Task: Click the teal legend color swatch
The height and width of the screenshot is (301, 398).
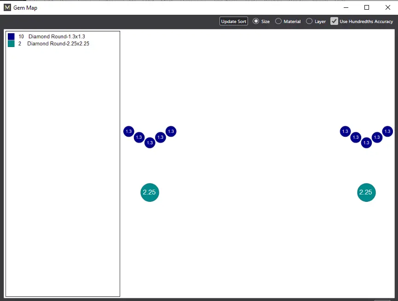Action: 11,44
